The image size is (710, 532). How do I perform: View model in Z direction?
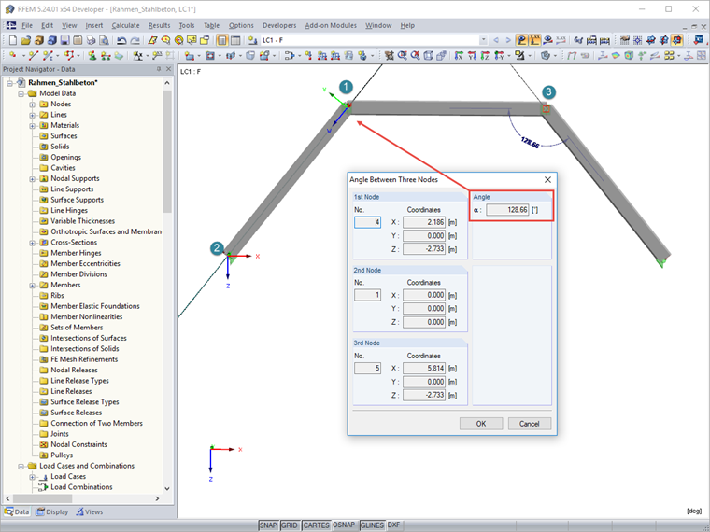[x=485, y=56]
